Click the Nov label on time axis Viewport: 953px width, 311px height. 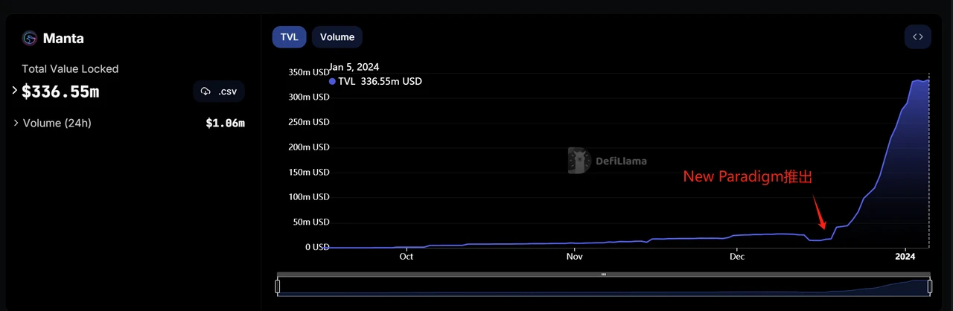pos(574,257)
